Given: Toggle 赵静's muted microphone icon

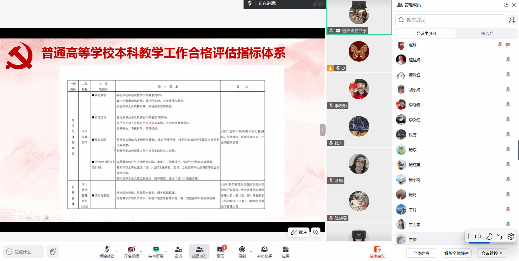Looking at the screenshot, I should point(500,45).
